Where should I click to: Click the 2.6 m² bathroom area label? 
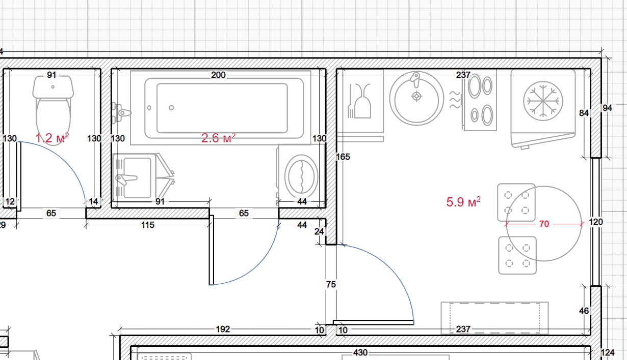click(x=218, y=138)
